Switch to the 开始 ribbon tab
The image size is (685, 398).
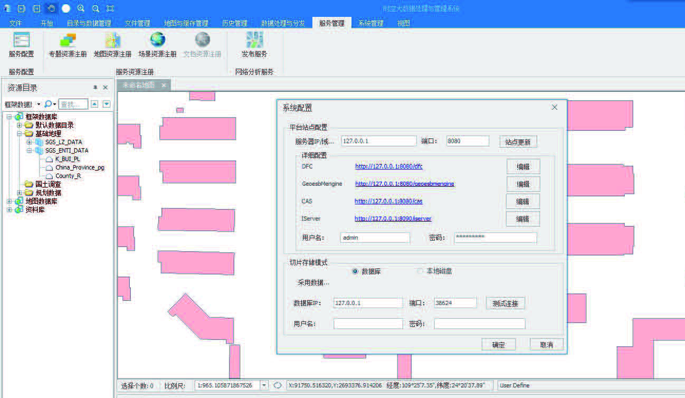(x=46, y=23)
